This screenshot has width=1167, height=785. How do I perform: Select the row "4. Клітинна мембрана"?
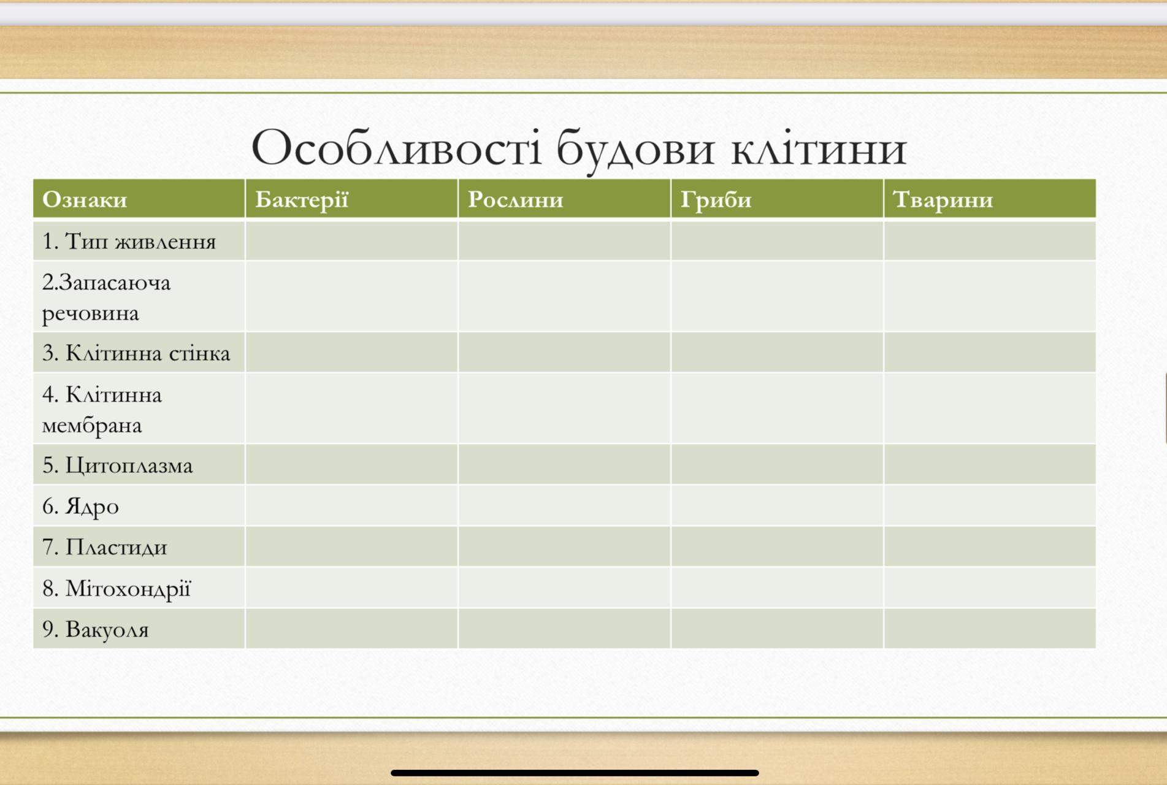click(x=564, y=408)
